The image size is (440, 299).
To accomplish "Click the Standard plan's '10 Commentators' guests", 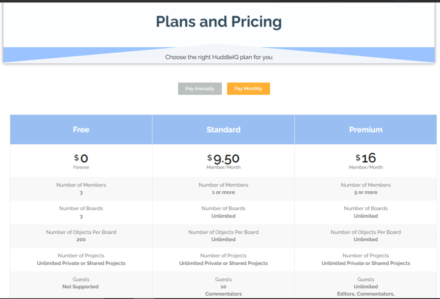I will [223, 290].
